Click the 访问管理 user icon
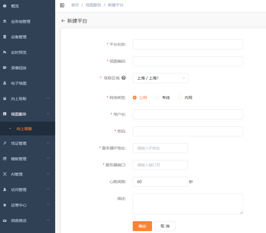266x233 pixels. point(5,189)
